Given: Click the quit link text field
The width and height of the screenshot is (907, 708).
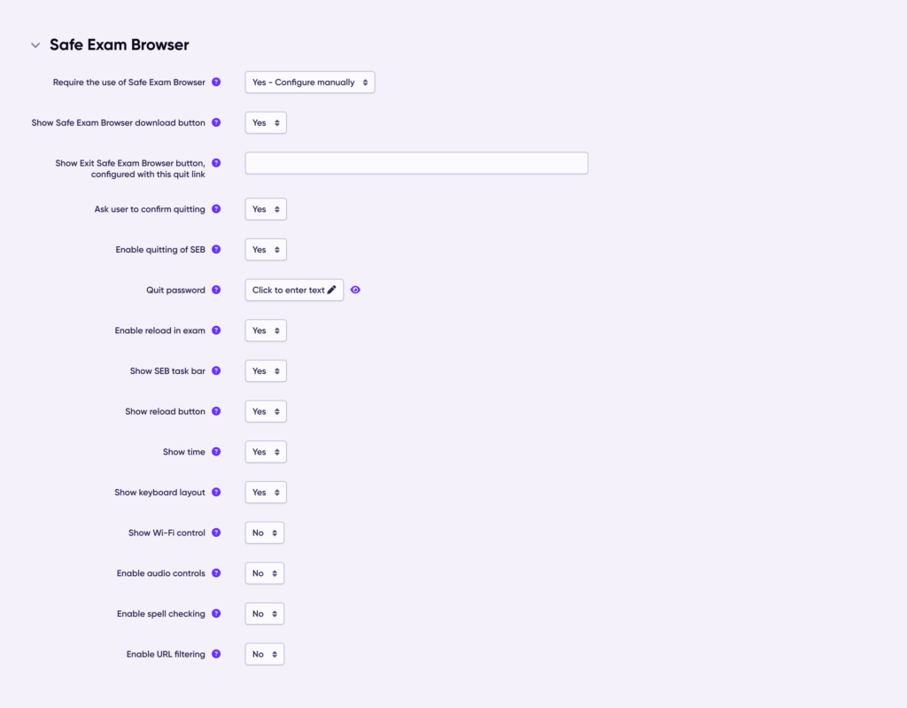Looking at the screenshot, I should point(416,163).
